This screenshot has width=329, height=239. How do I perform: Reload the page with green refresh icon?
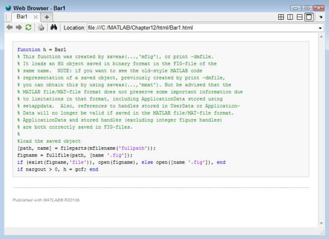(x=28, y=27)
